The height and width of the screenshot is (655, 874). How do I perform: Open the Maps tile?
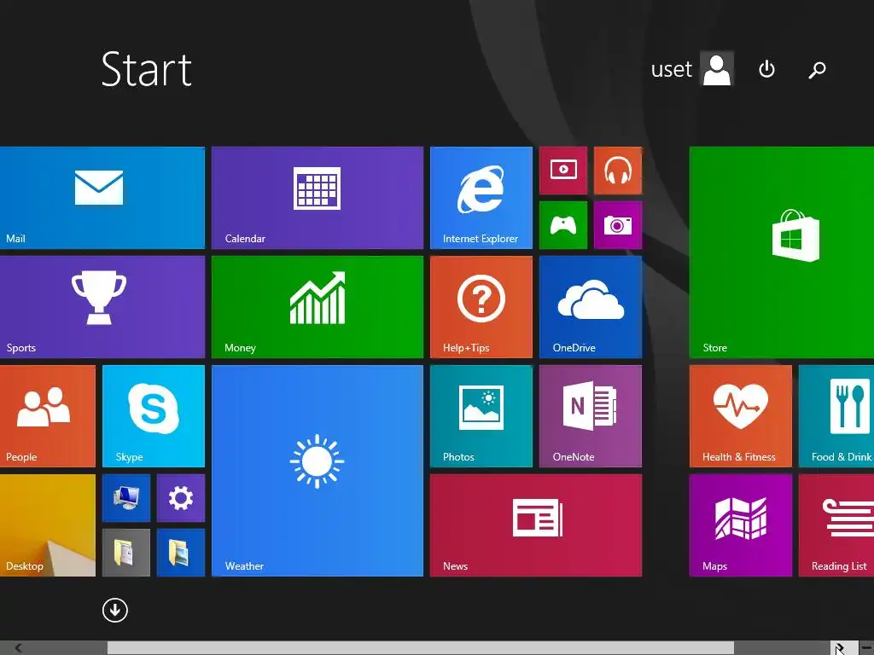point(740,525)
